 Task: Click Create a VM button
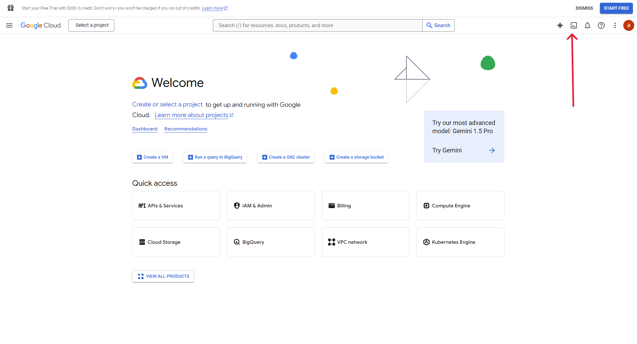point(152,157)
